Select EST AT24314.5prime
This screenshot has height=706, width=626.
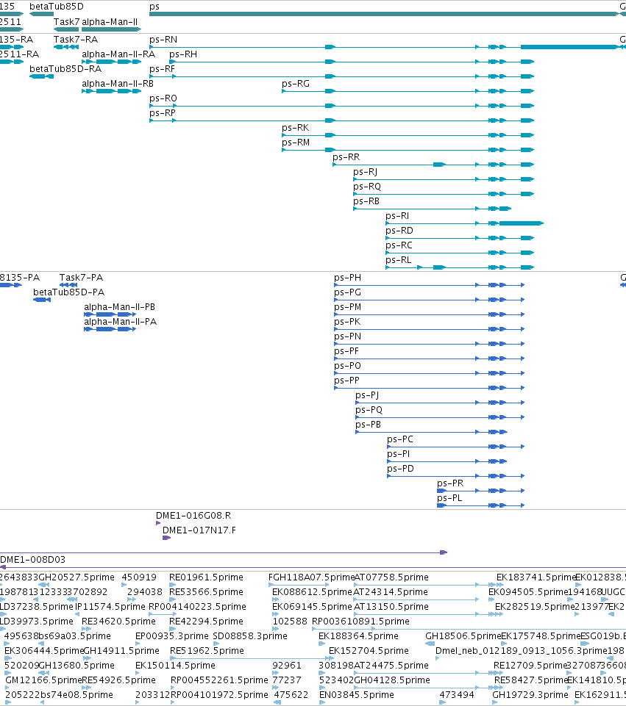tap(416, 599)
